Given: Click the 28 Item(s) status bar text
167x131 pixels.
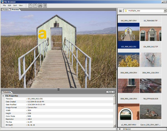Looking at the screenshot, I should (x=127, y=129).
